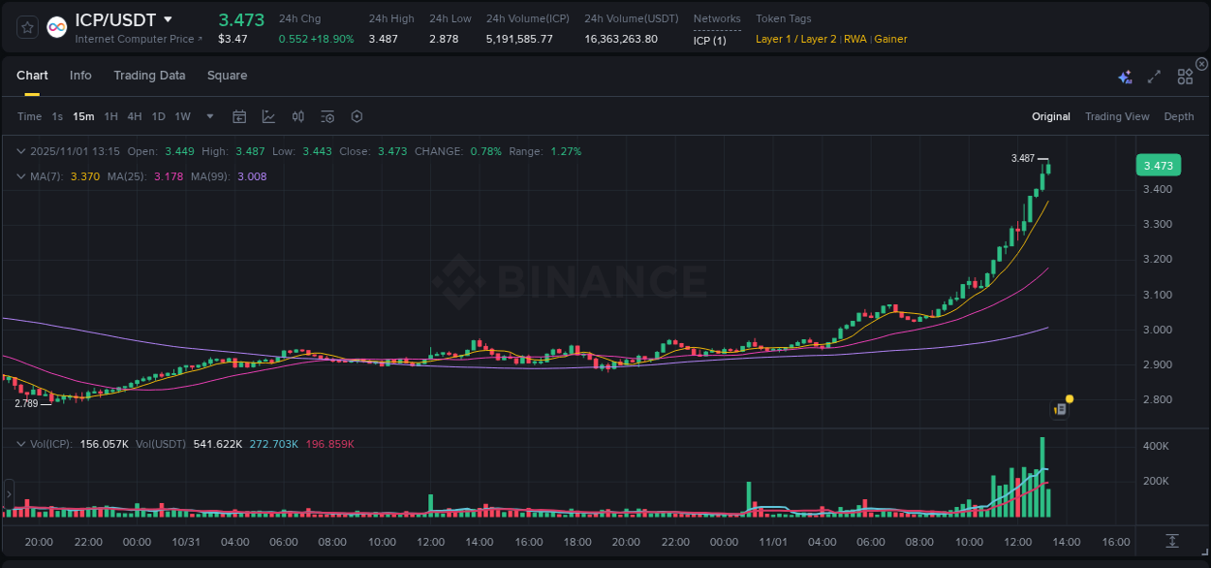The width and height of the screenshot is (1211, 568).
Task: Select the 1D timeframe
Action: coord(158,116)
